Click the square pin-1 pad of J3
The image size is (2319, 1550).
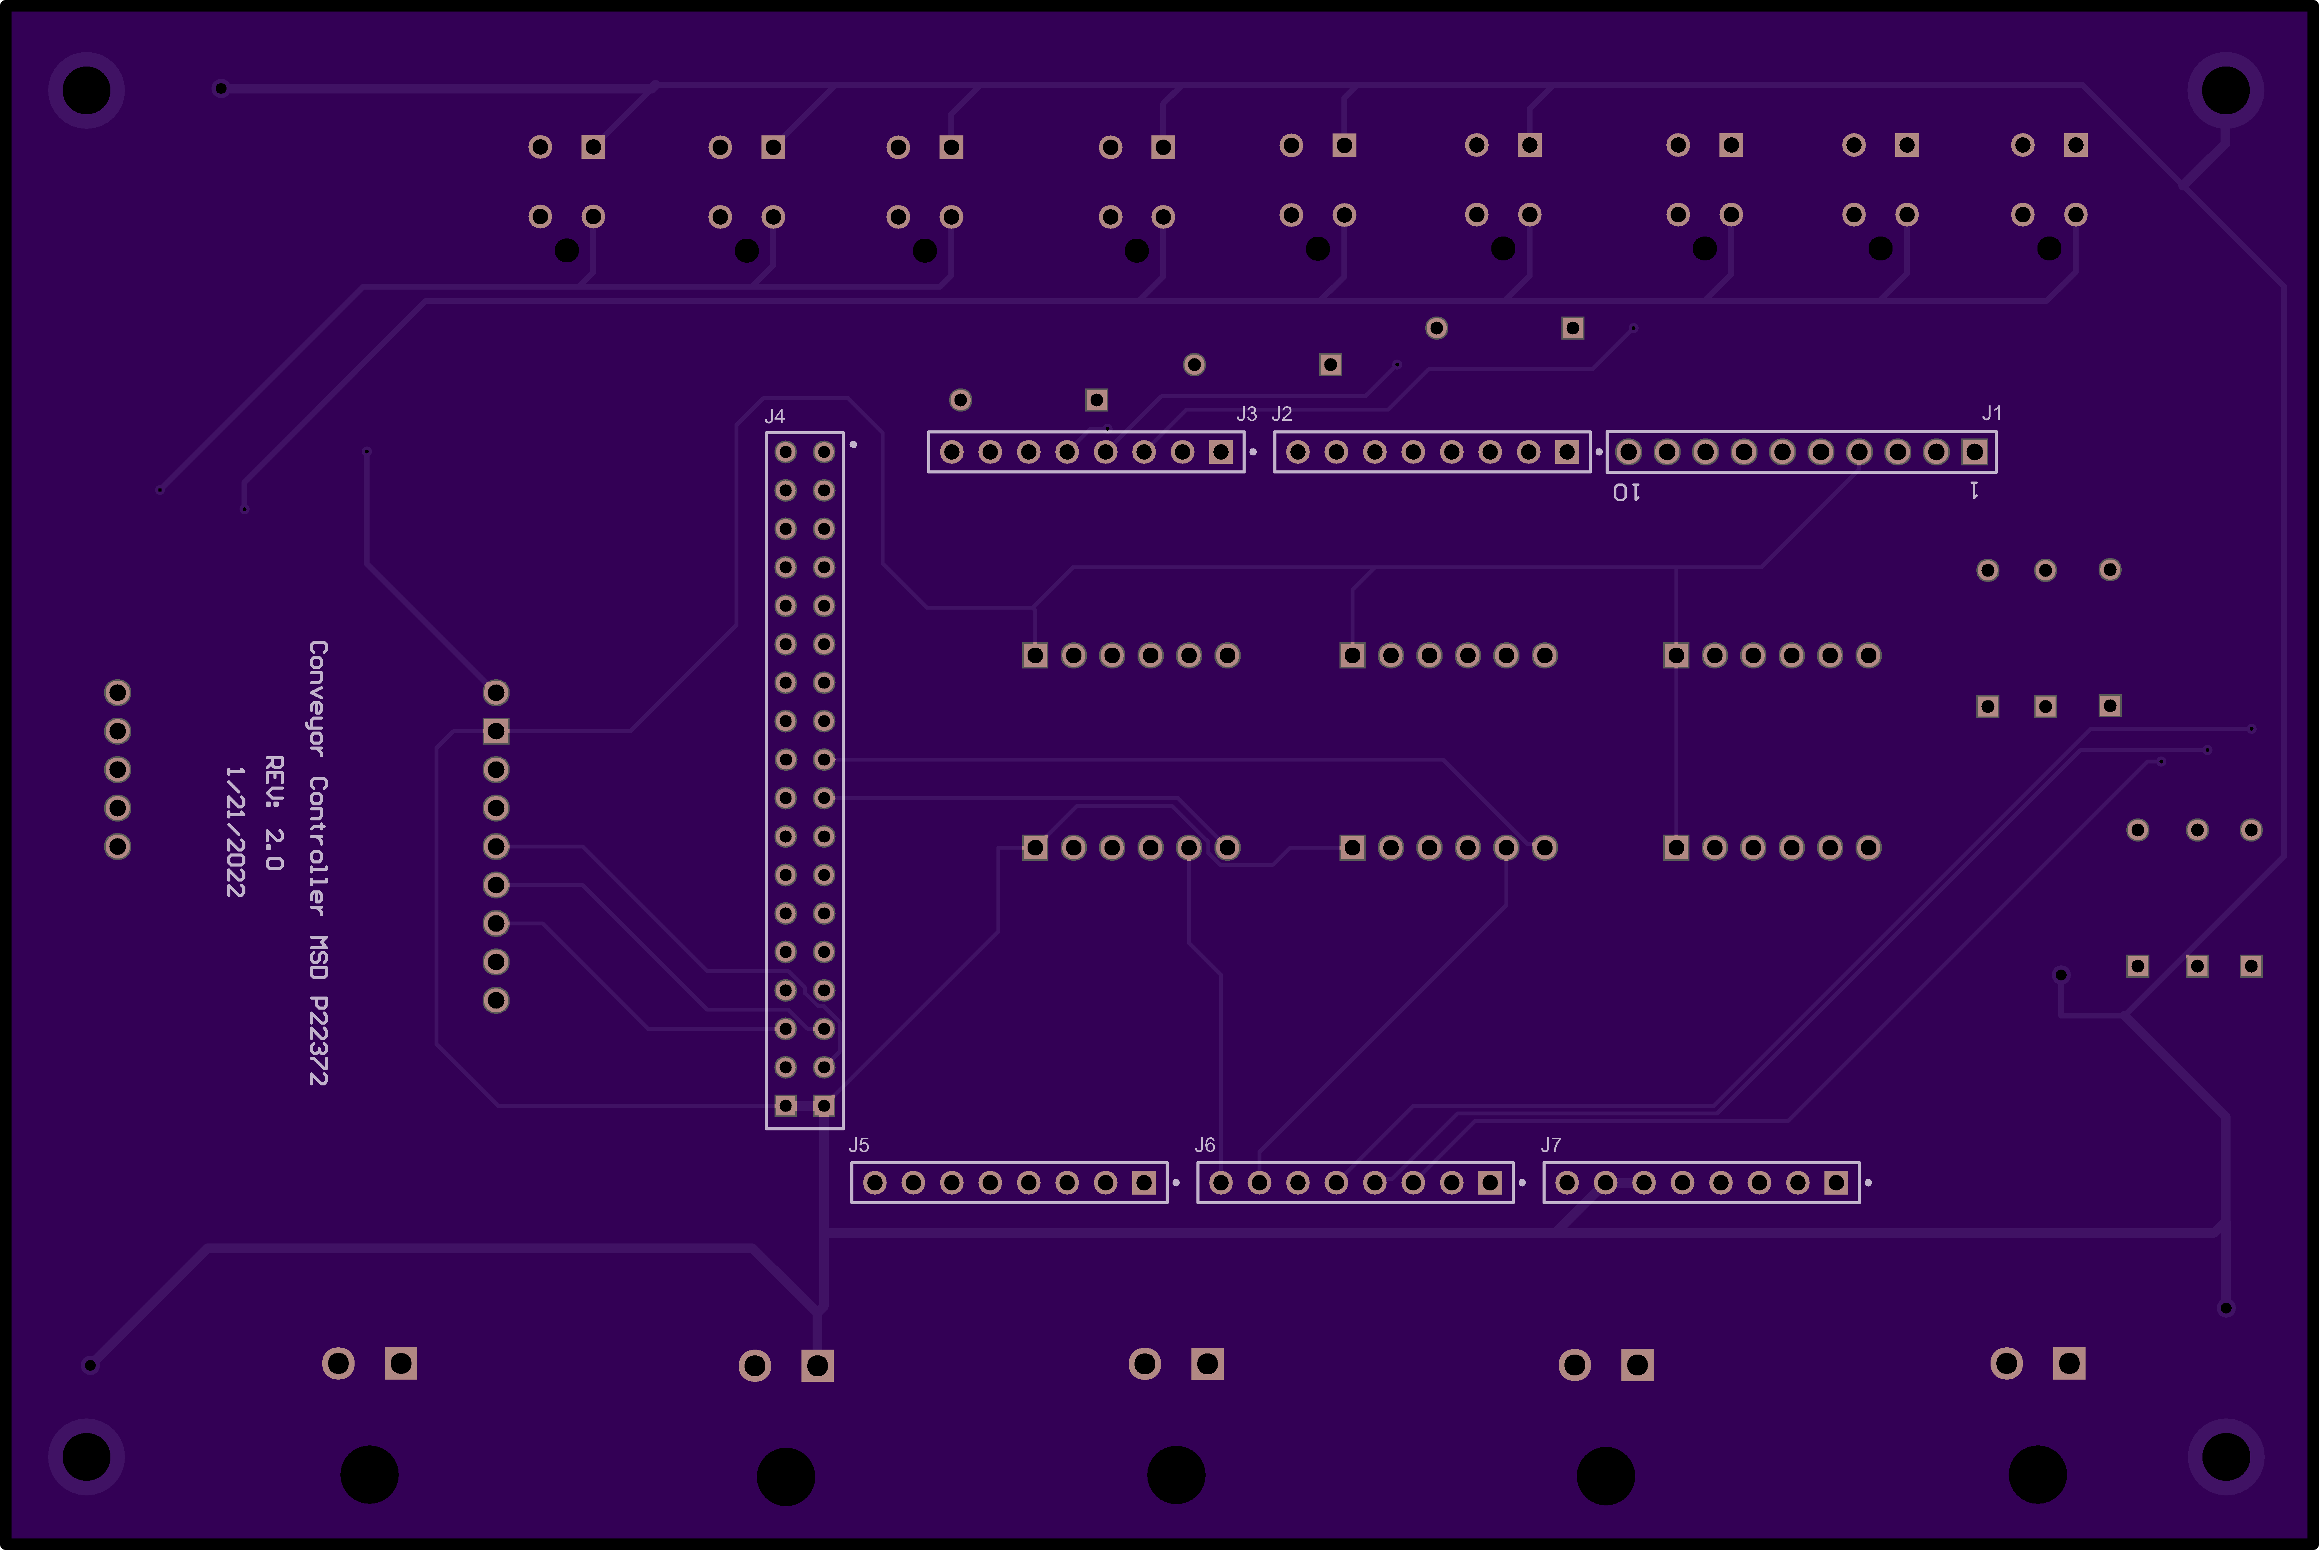(1221, 452)
